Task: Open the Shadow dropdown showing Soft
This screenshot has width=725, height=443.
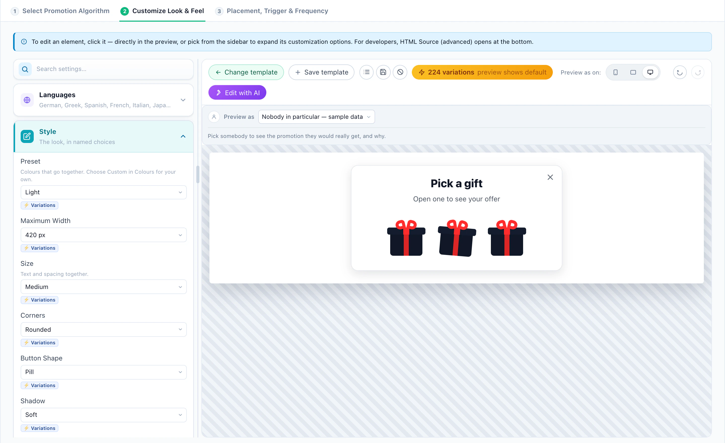Action: click(103, 415)
